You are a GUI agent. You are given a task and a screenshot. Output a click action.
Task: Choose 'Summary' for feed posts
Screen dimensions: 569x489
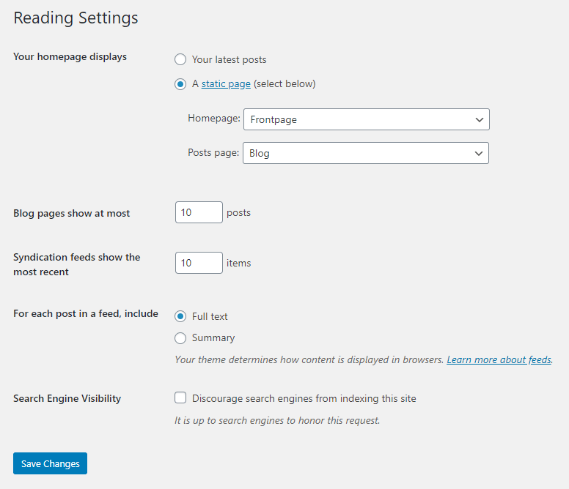coord(180,338)
